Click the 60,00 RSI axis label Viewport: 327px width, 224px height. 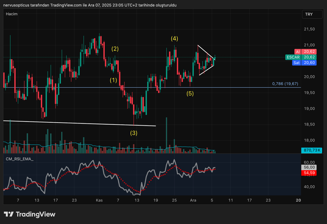click(309, 162)
